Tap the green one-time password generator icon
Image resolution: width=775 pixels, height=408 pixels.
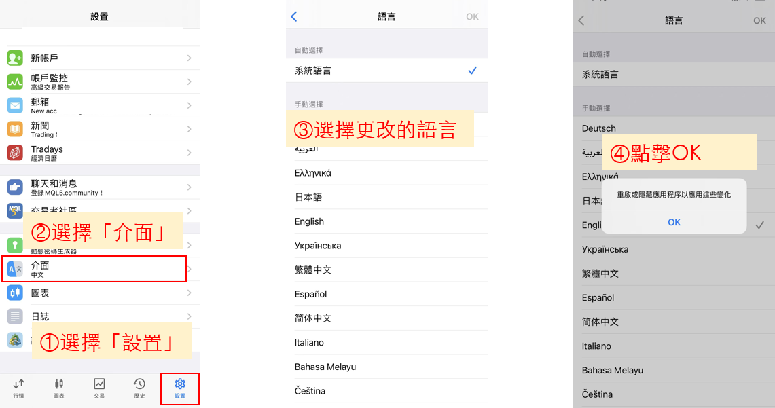pos(15,245)
